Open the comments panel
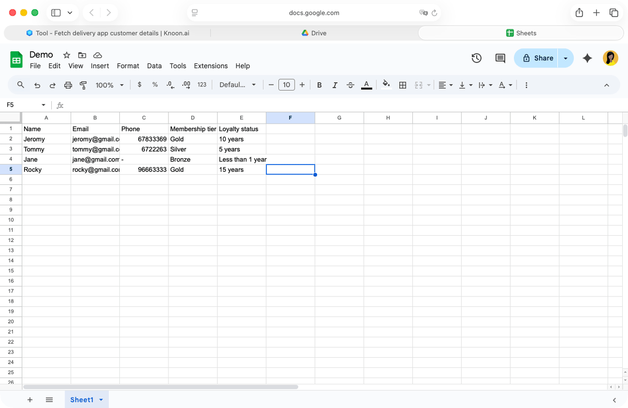The width and height of the screenshot is (628, 408). [500, 58]
